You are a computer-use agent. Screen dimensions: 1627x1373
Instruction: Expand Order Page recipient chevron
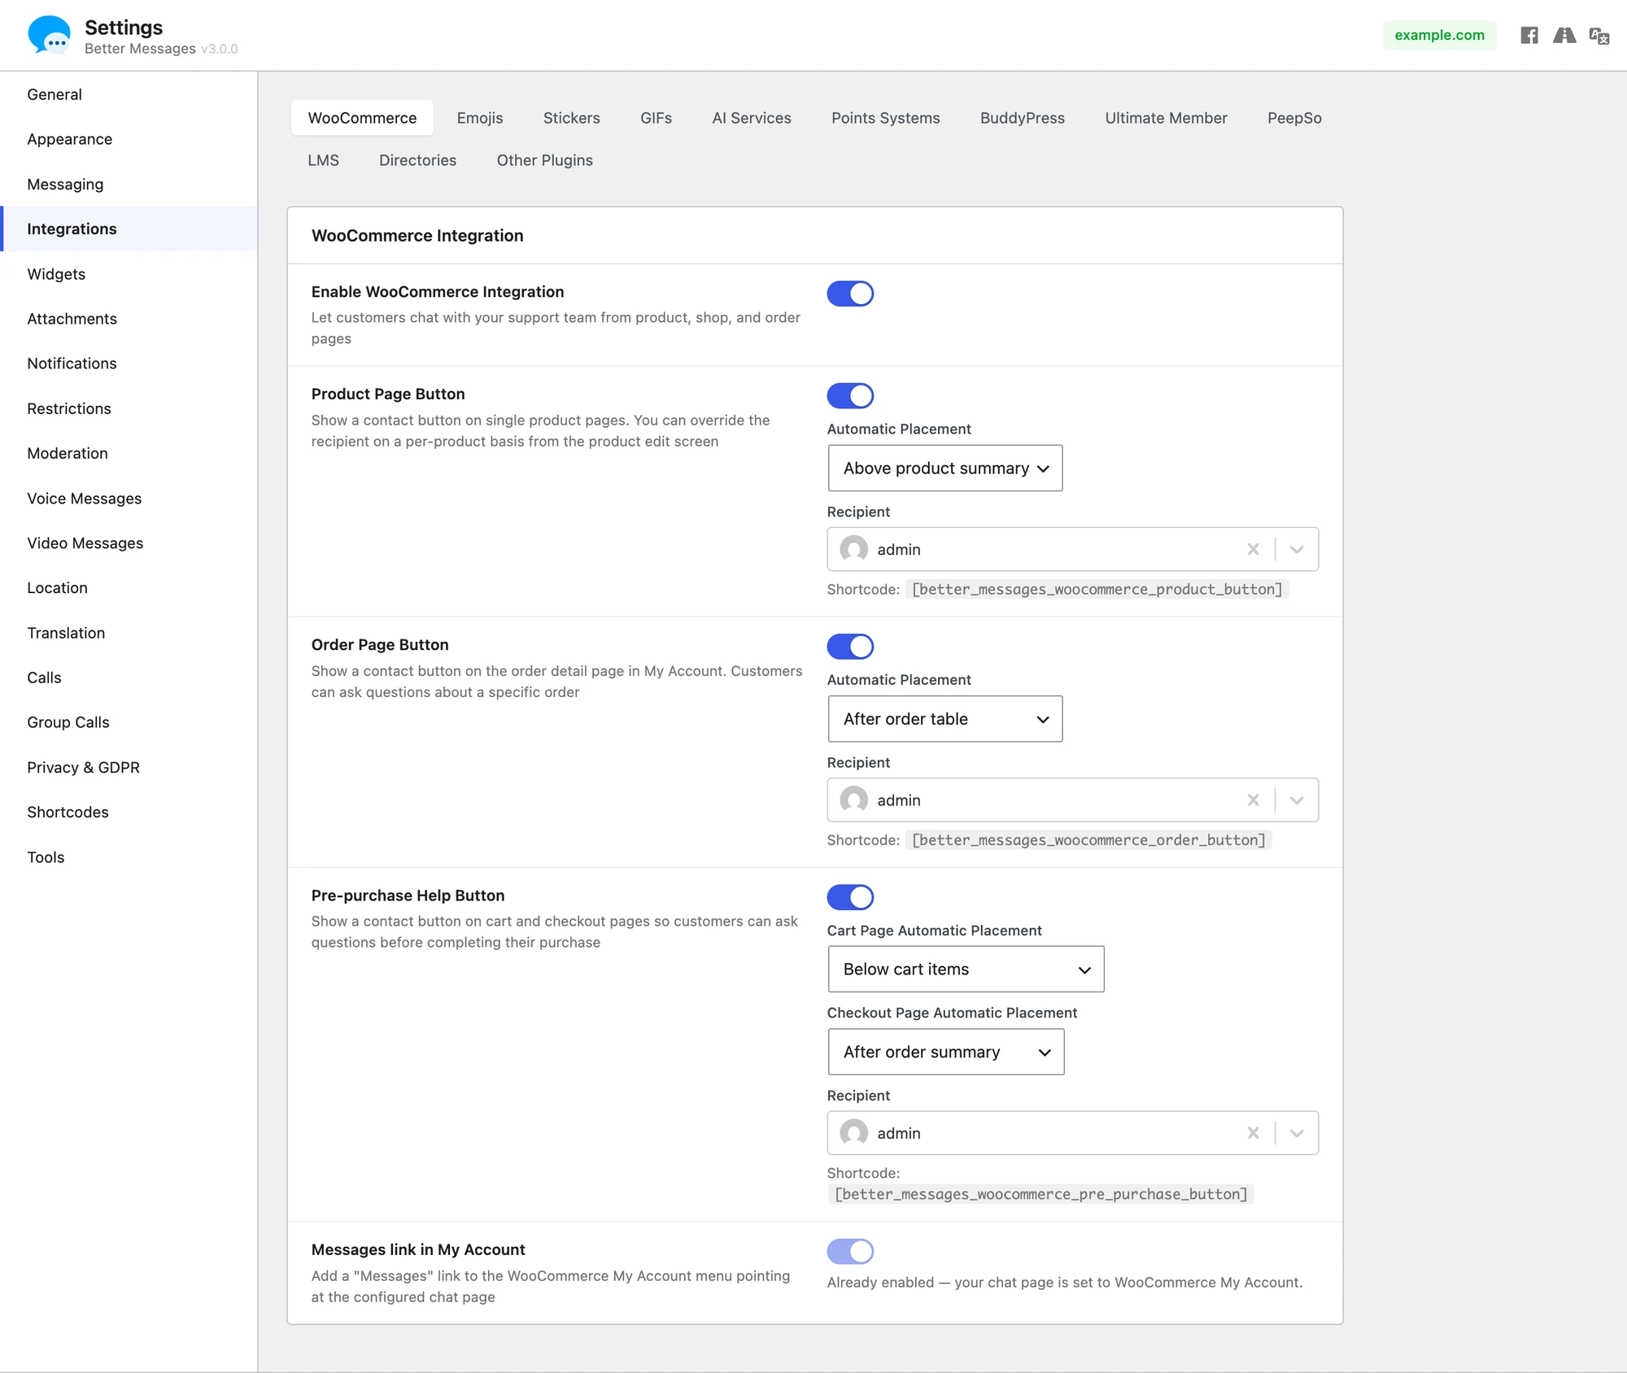[1297, 800]
